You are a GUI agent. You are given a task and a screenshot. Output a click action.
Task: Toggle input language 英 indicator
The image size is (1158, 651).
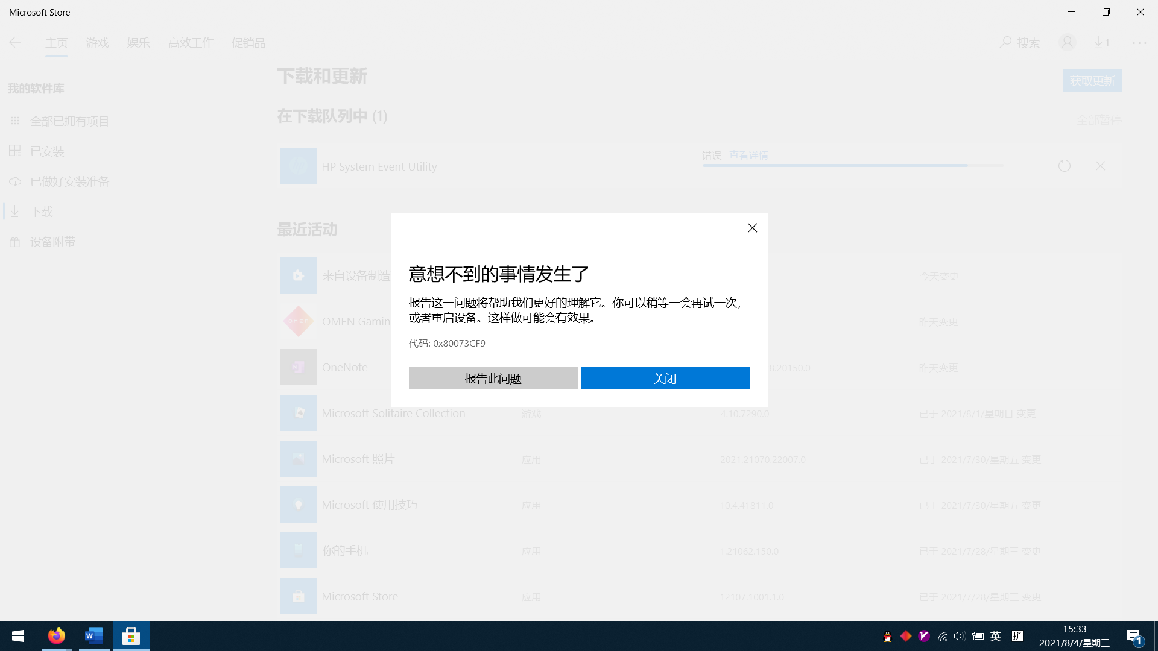pyautogui.click(x=996, y=636)
